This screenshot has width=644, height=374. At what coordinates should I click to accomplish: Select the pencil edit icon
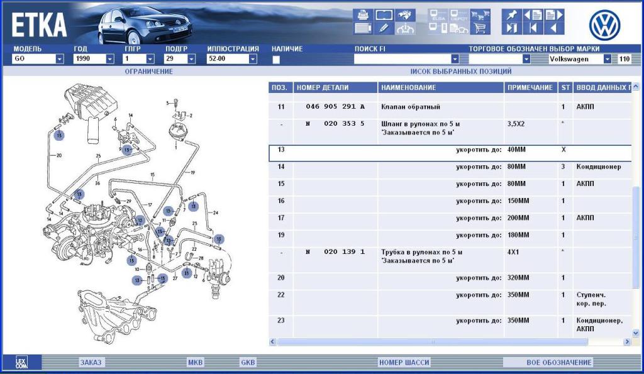pos(384,28)
